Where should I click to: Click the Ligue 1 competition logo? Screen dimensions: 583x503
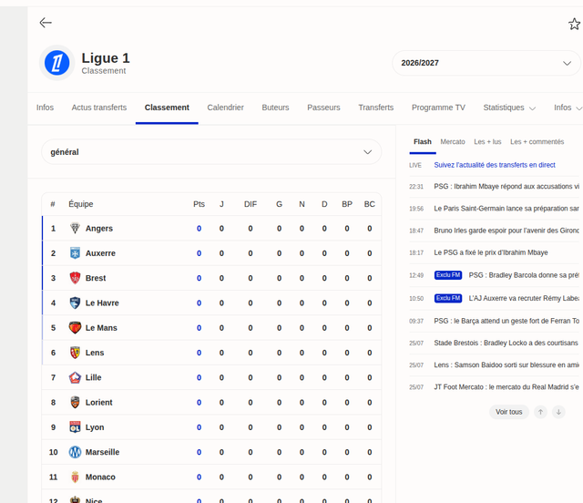pos(56,63)
